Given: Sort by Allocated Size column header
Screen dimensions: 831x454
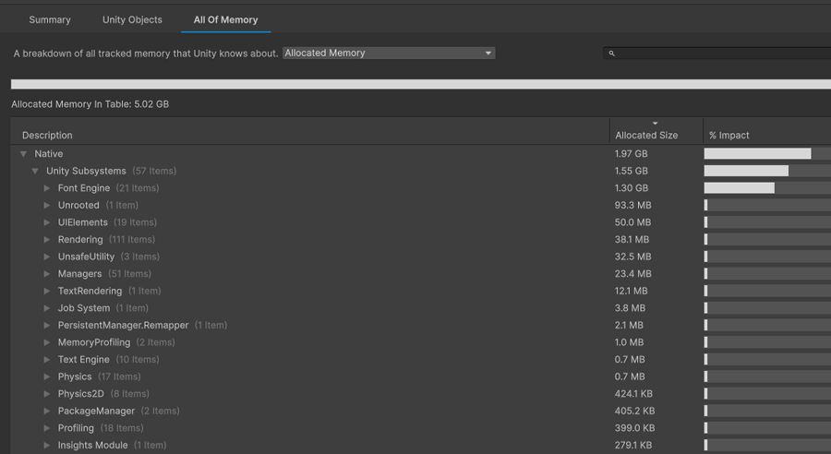Looking at the screenshot, I should tap(646, 135).
